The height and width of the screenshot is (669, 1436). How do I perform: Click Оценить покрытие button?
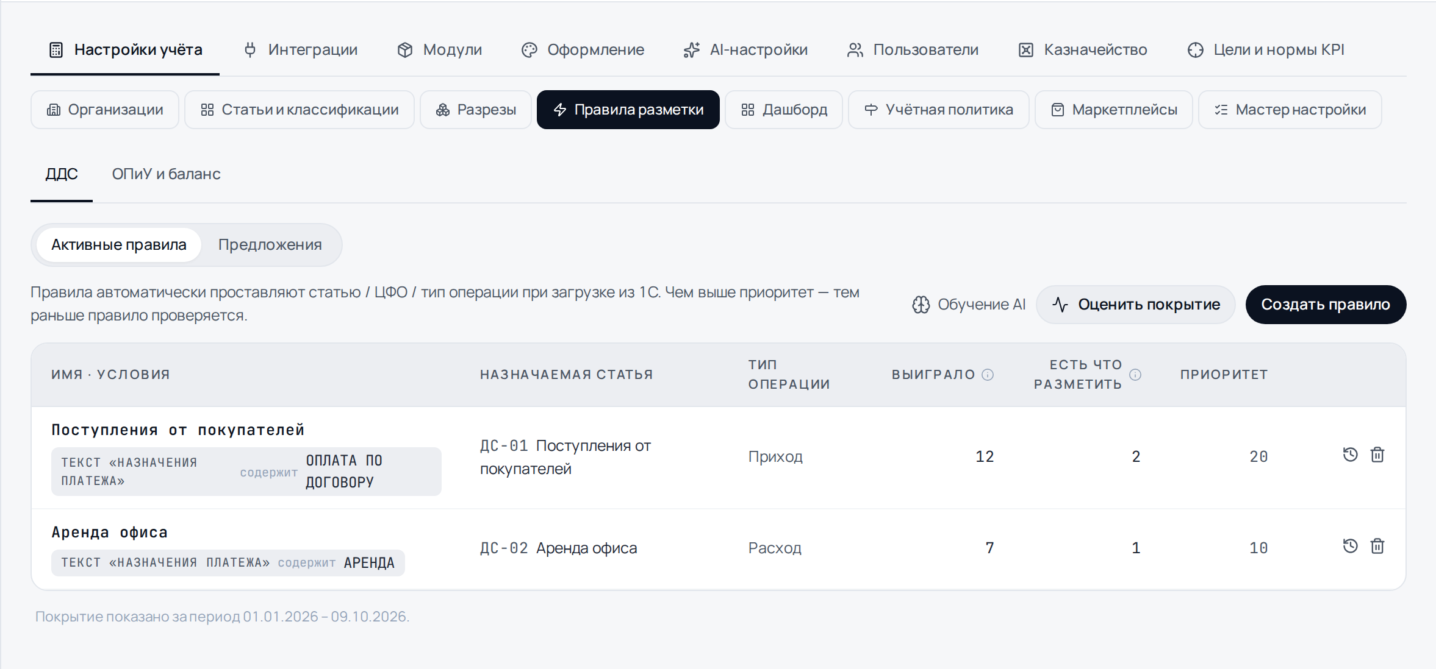pos(1136,305)
